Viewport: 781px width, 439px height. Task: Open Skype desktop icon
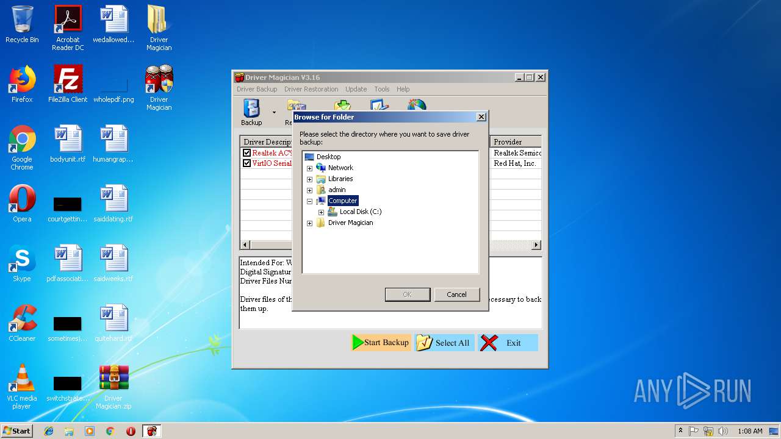coord(22,263)
